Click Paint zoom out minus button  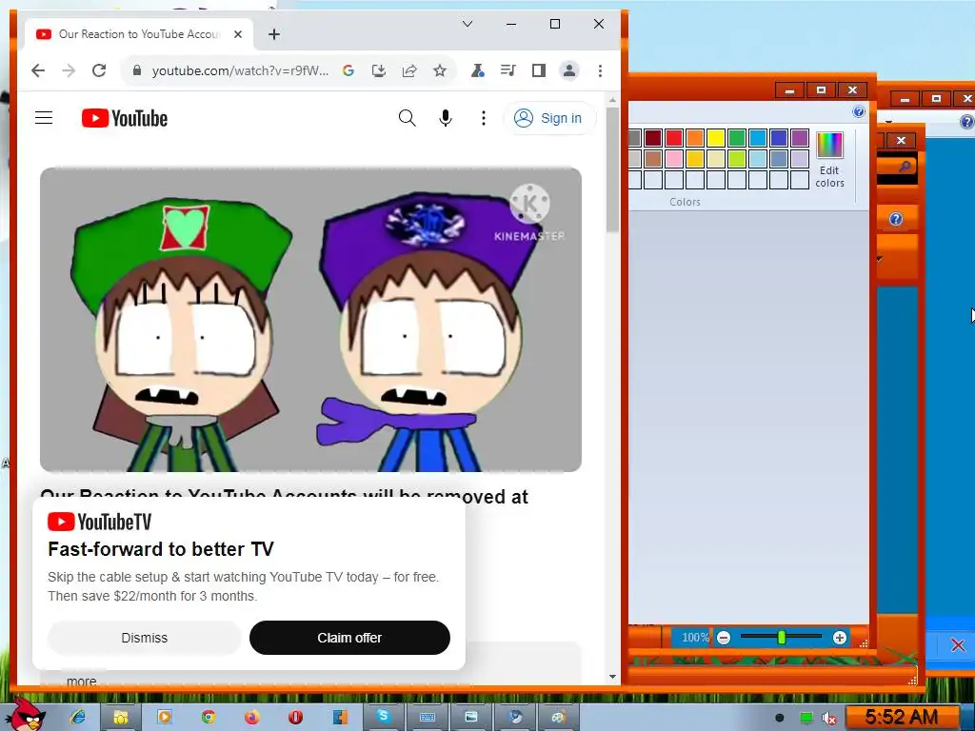click(724, 638)
